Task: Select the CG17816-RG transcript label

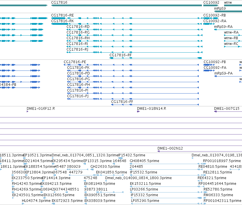Action: [78, 32]
